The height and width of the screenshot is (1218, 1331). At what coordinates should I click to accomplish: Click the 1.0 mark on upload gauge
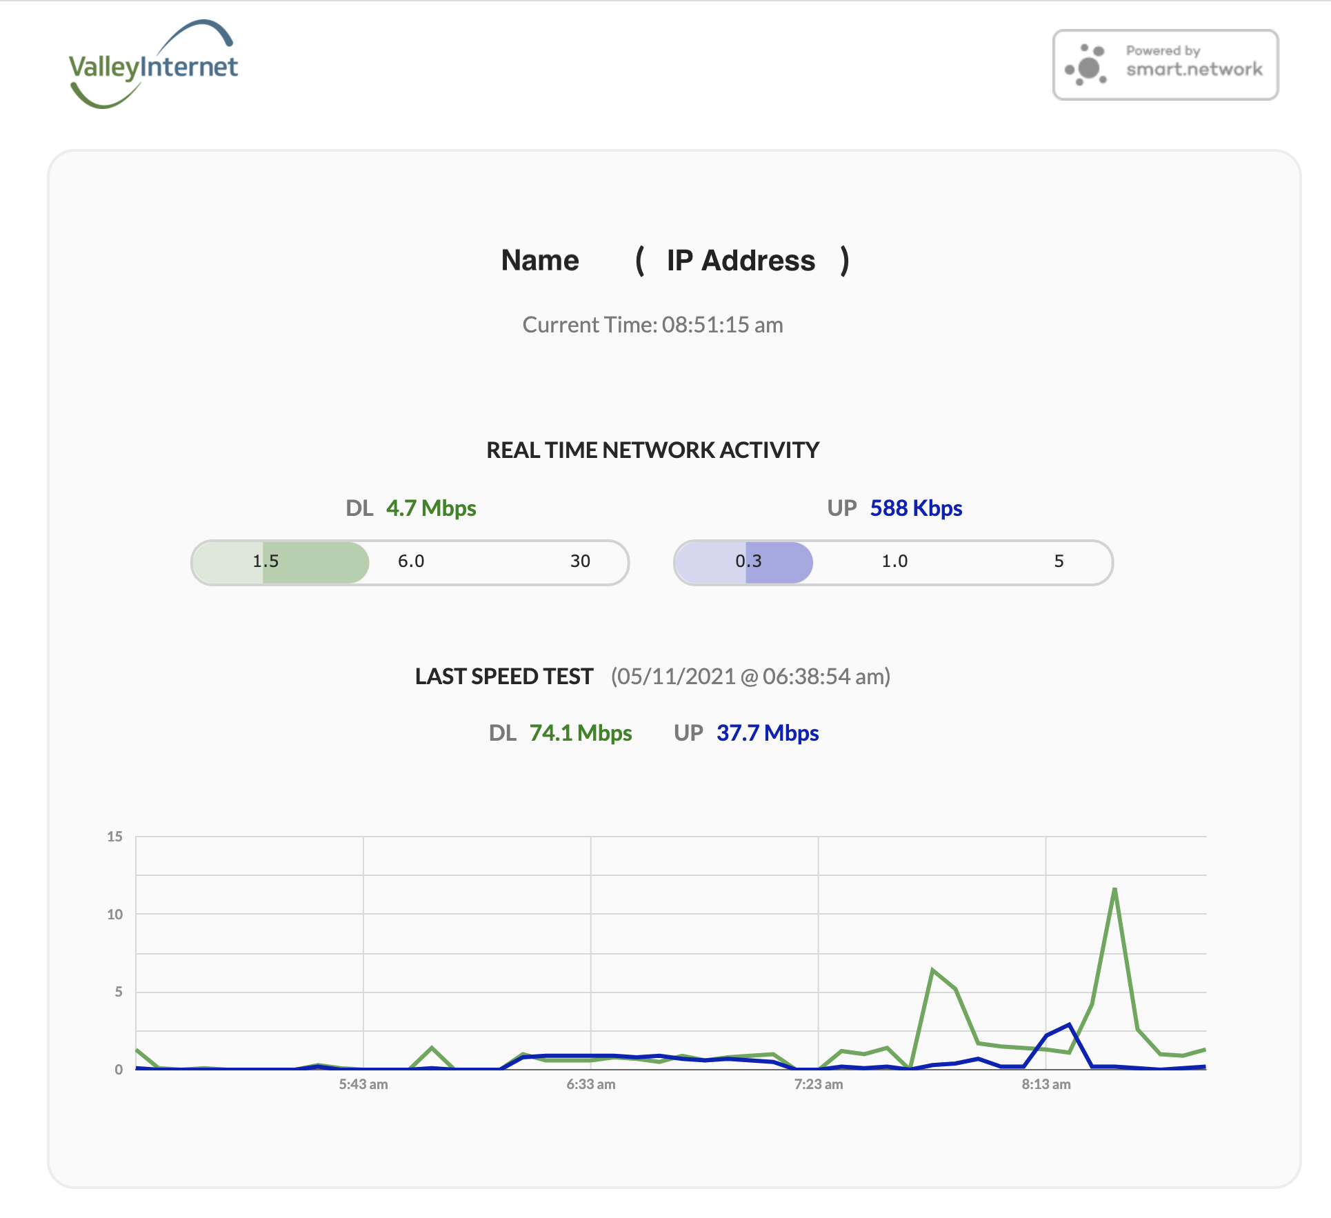(x=894, y=561)
